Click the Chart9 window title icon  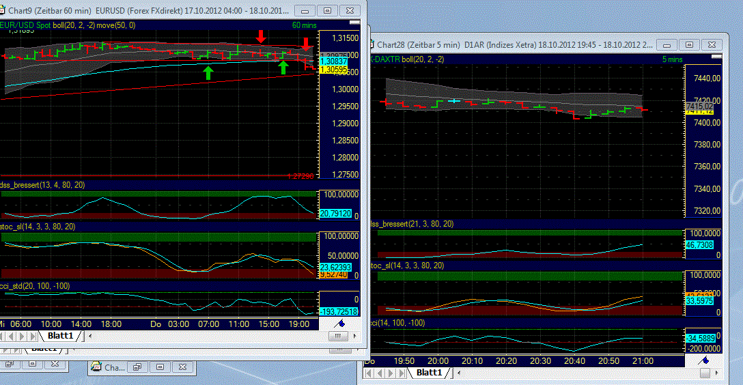click(2, 10)
